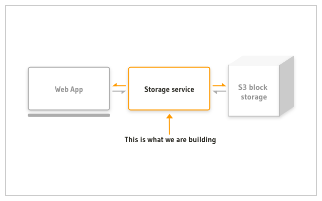Click the gray laptop base bar under Web App

69,115
